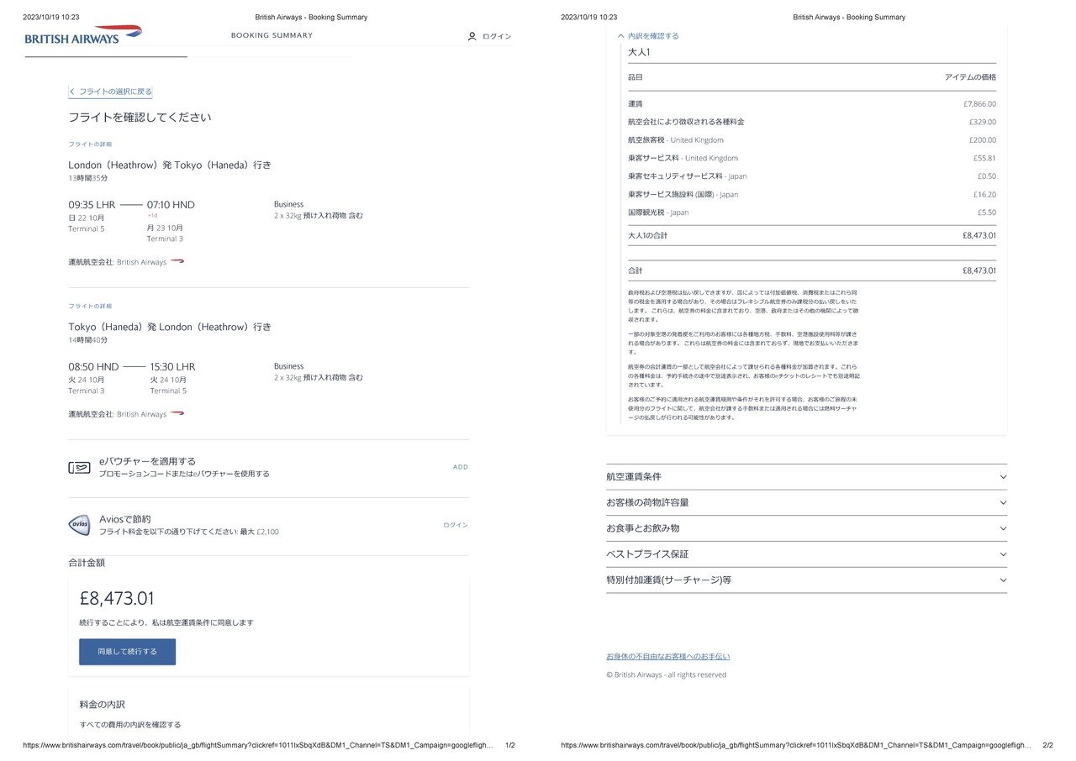Screen dimensions: 1076x761
Task: Click the 大人1の合計 subtotal label
Action: tap(648, 236)
